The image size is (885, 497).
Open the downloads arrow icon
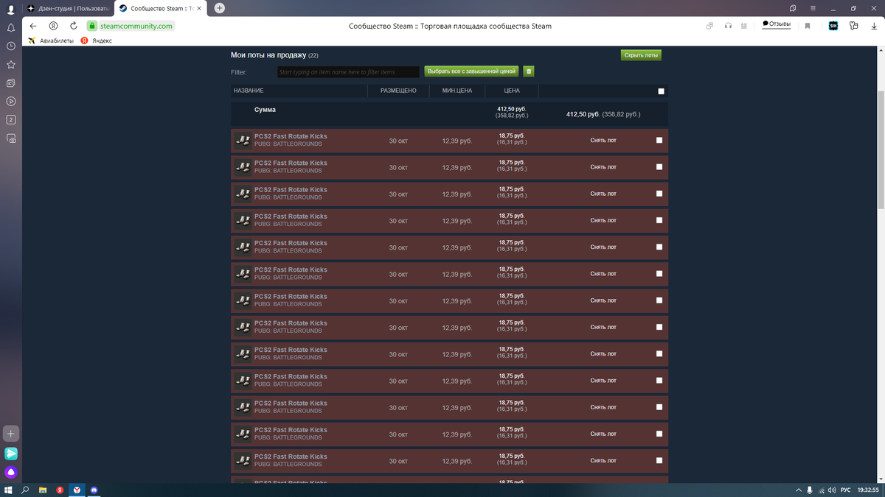[x=873, y=26]
